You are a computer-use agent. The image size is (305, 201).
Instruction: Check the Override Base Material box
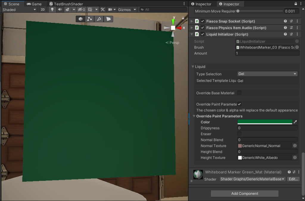pos(239,93)
